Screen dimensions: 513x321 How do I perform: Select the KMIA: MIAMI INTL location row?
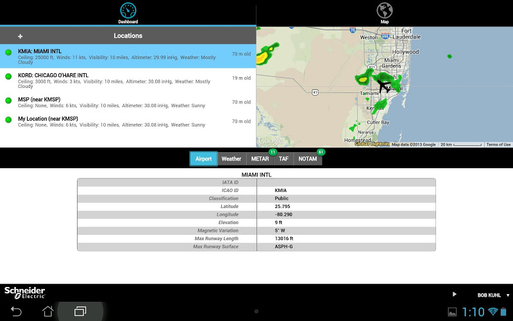coord(128,56)
